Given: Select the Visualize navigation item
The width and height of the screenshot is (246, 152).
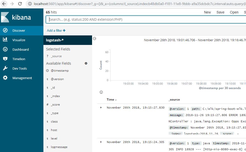Looking at the screenshot, I should [22, 40].
